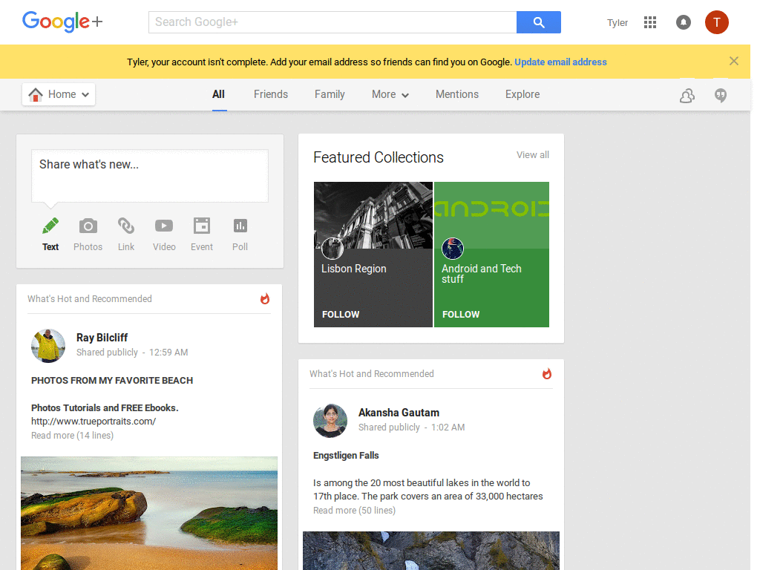Click Read more (14 lines)

point(72,435)
